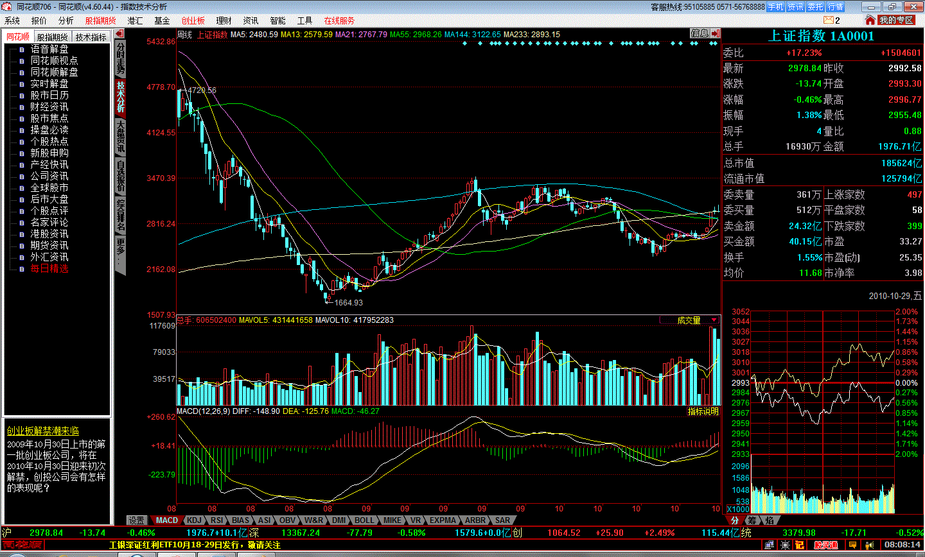Click the 同花顺 logo at bottom left

point(22,545)
